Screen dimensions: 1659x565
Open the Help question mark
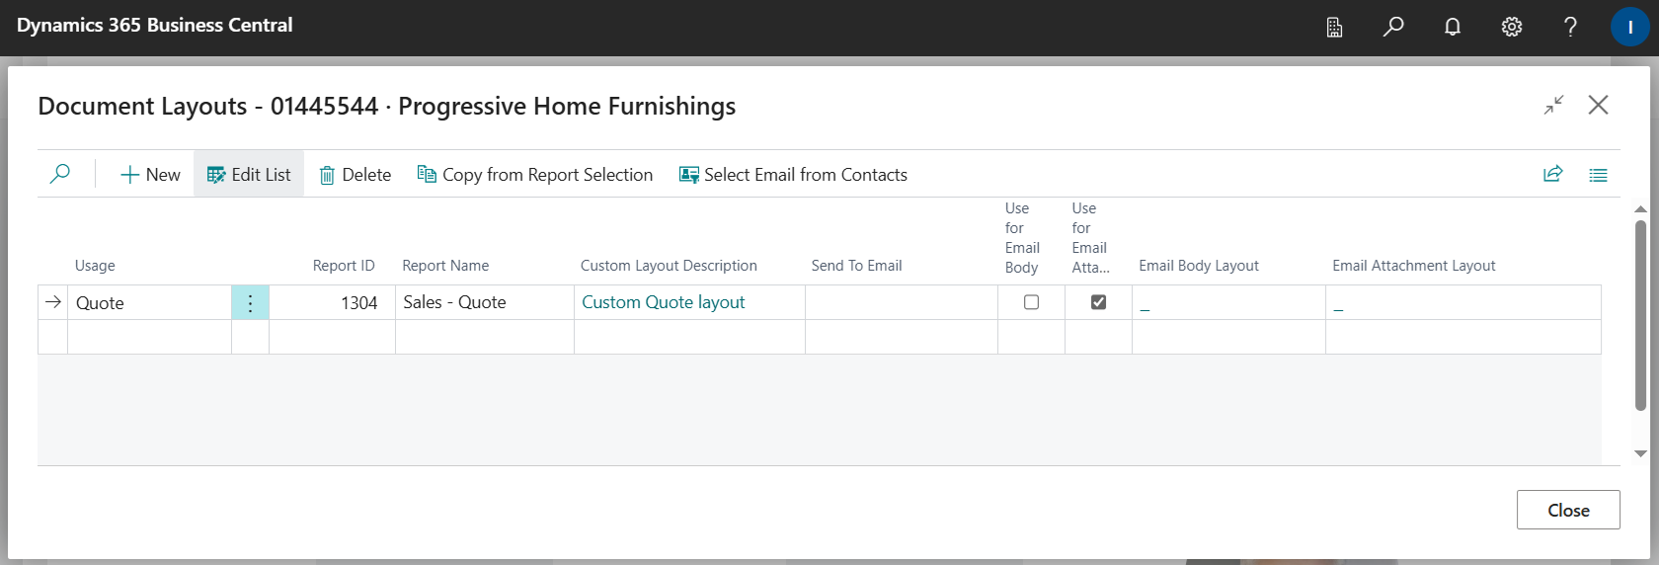tap(1571, 27)
